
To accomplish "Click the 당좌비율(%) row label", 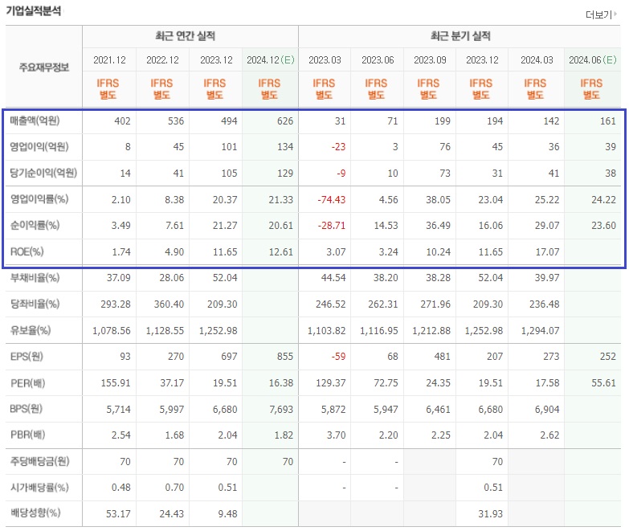I will coord(35,304).
